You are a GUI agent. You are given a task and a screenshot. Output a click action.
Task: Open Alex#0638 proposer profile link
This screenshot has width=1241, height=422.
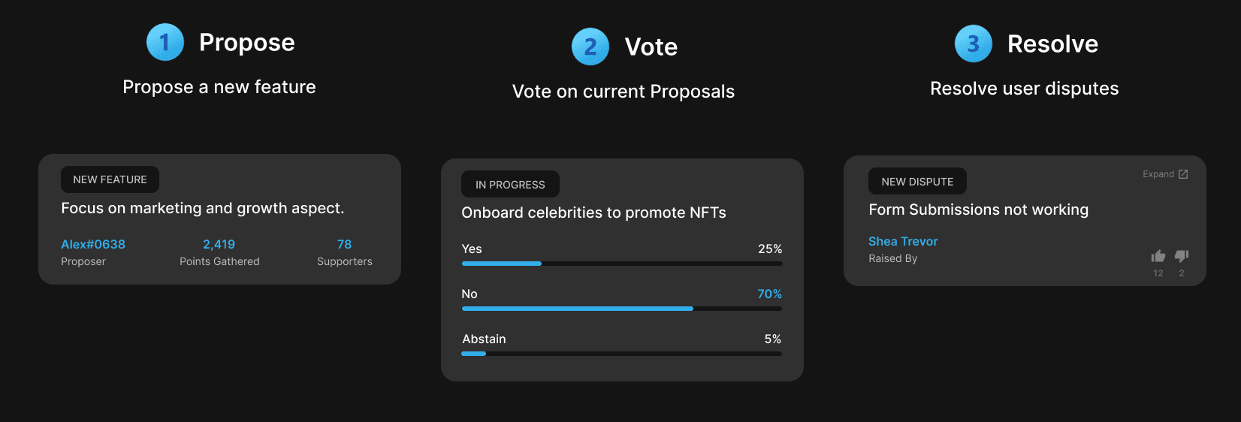click(x=93, y=244)
